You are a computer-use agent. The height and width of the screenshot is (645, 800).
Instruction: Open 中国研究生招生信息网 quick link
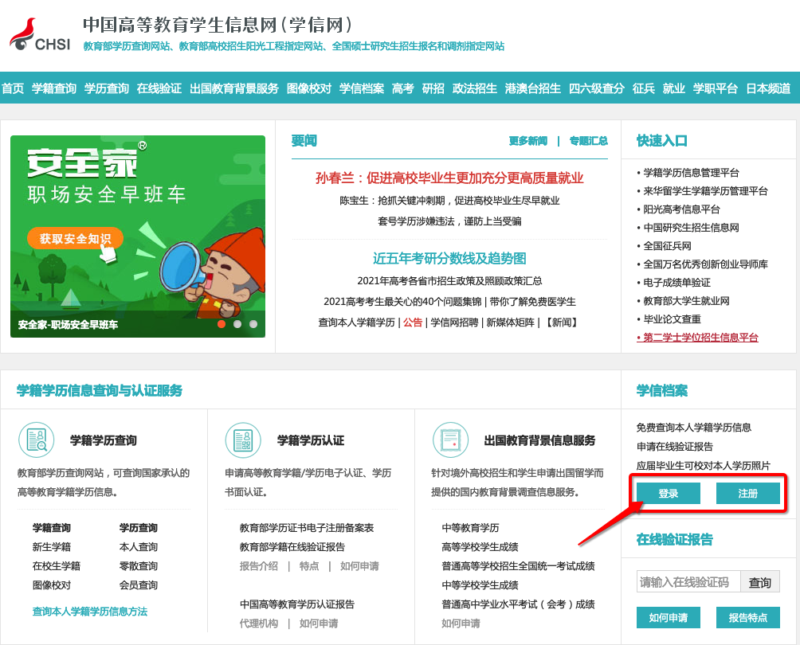click(691, 228)
